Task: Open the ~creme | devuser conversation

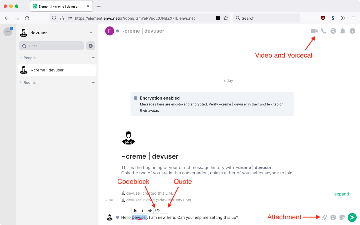Action: pos(57,70)
